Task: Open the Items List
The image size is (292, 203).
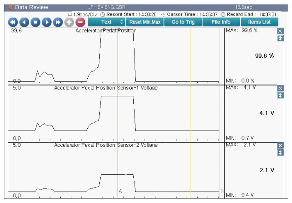Action: coord(259,22)
